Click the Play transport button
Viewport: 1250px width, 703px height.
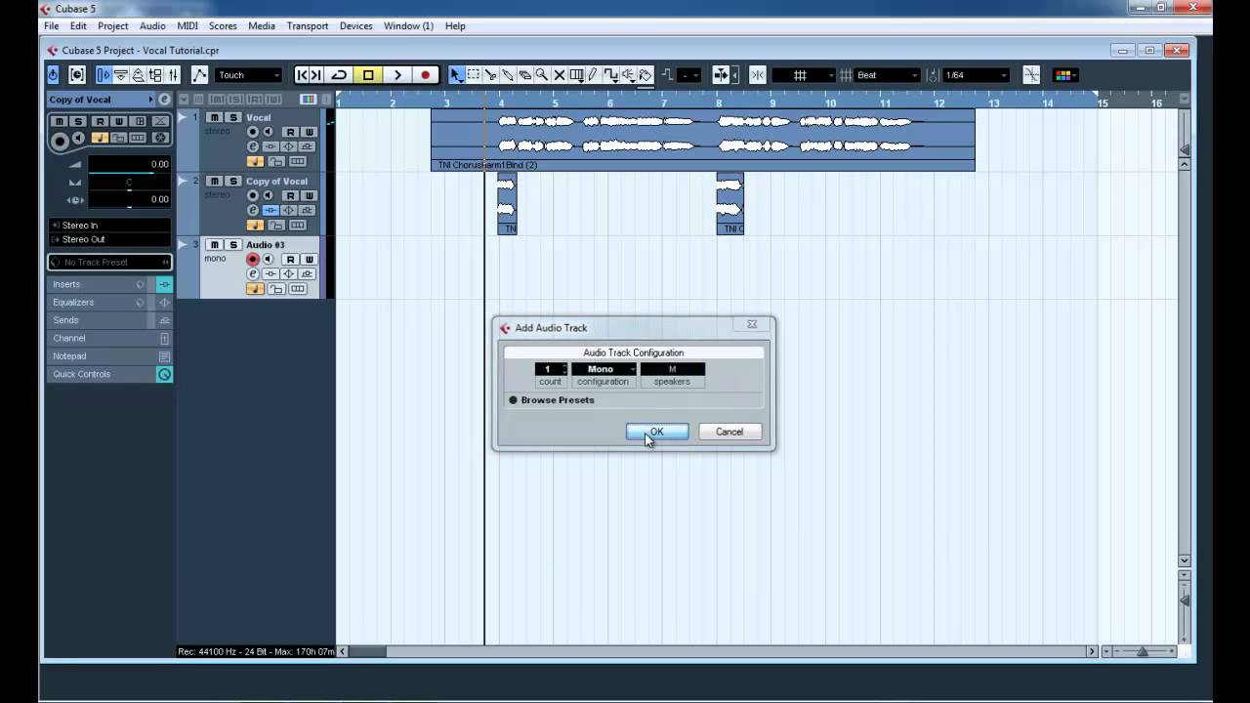click(x=396, y=75)
